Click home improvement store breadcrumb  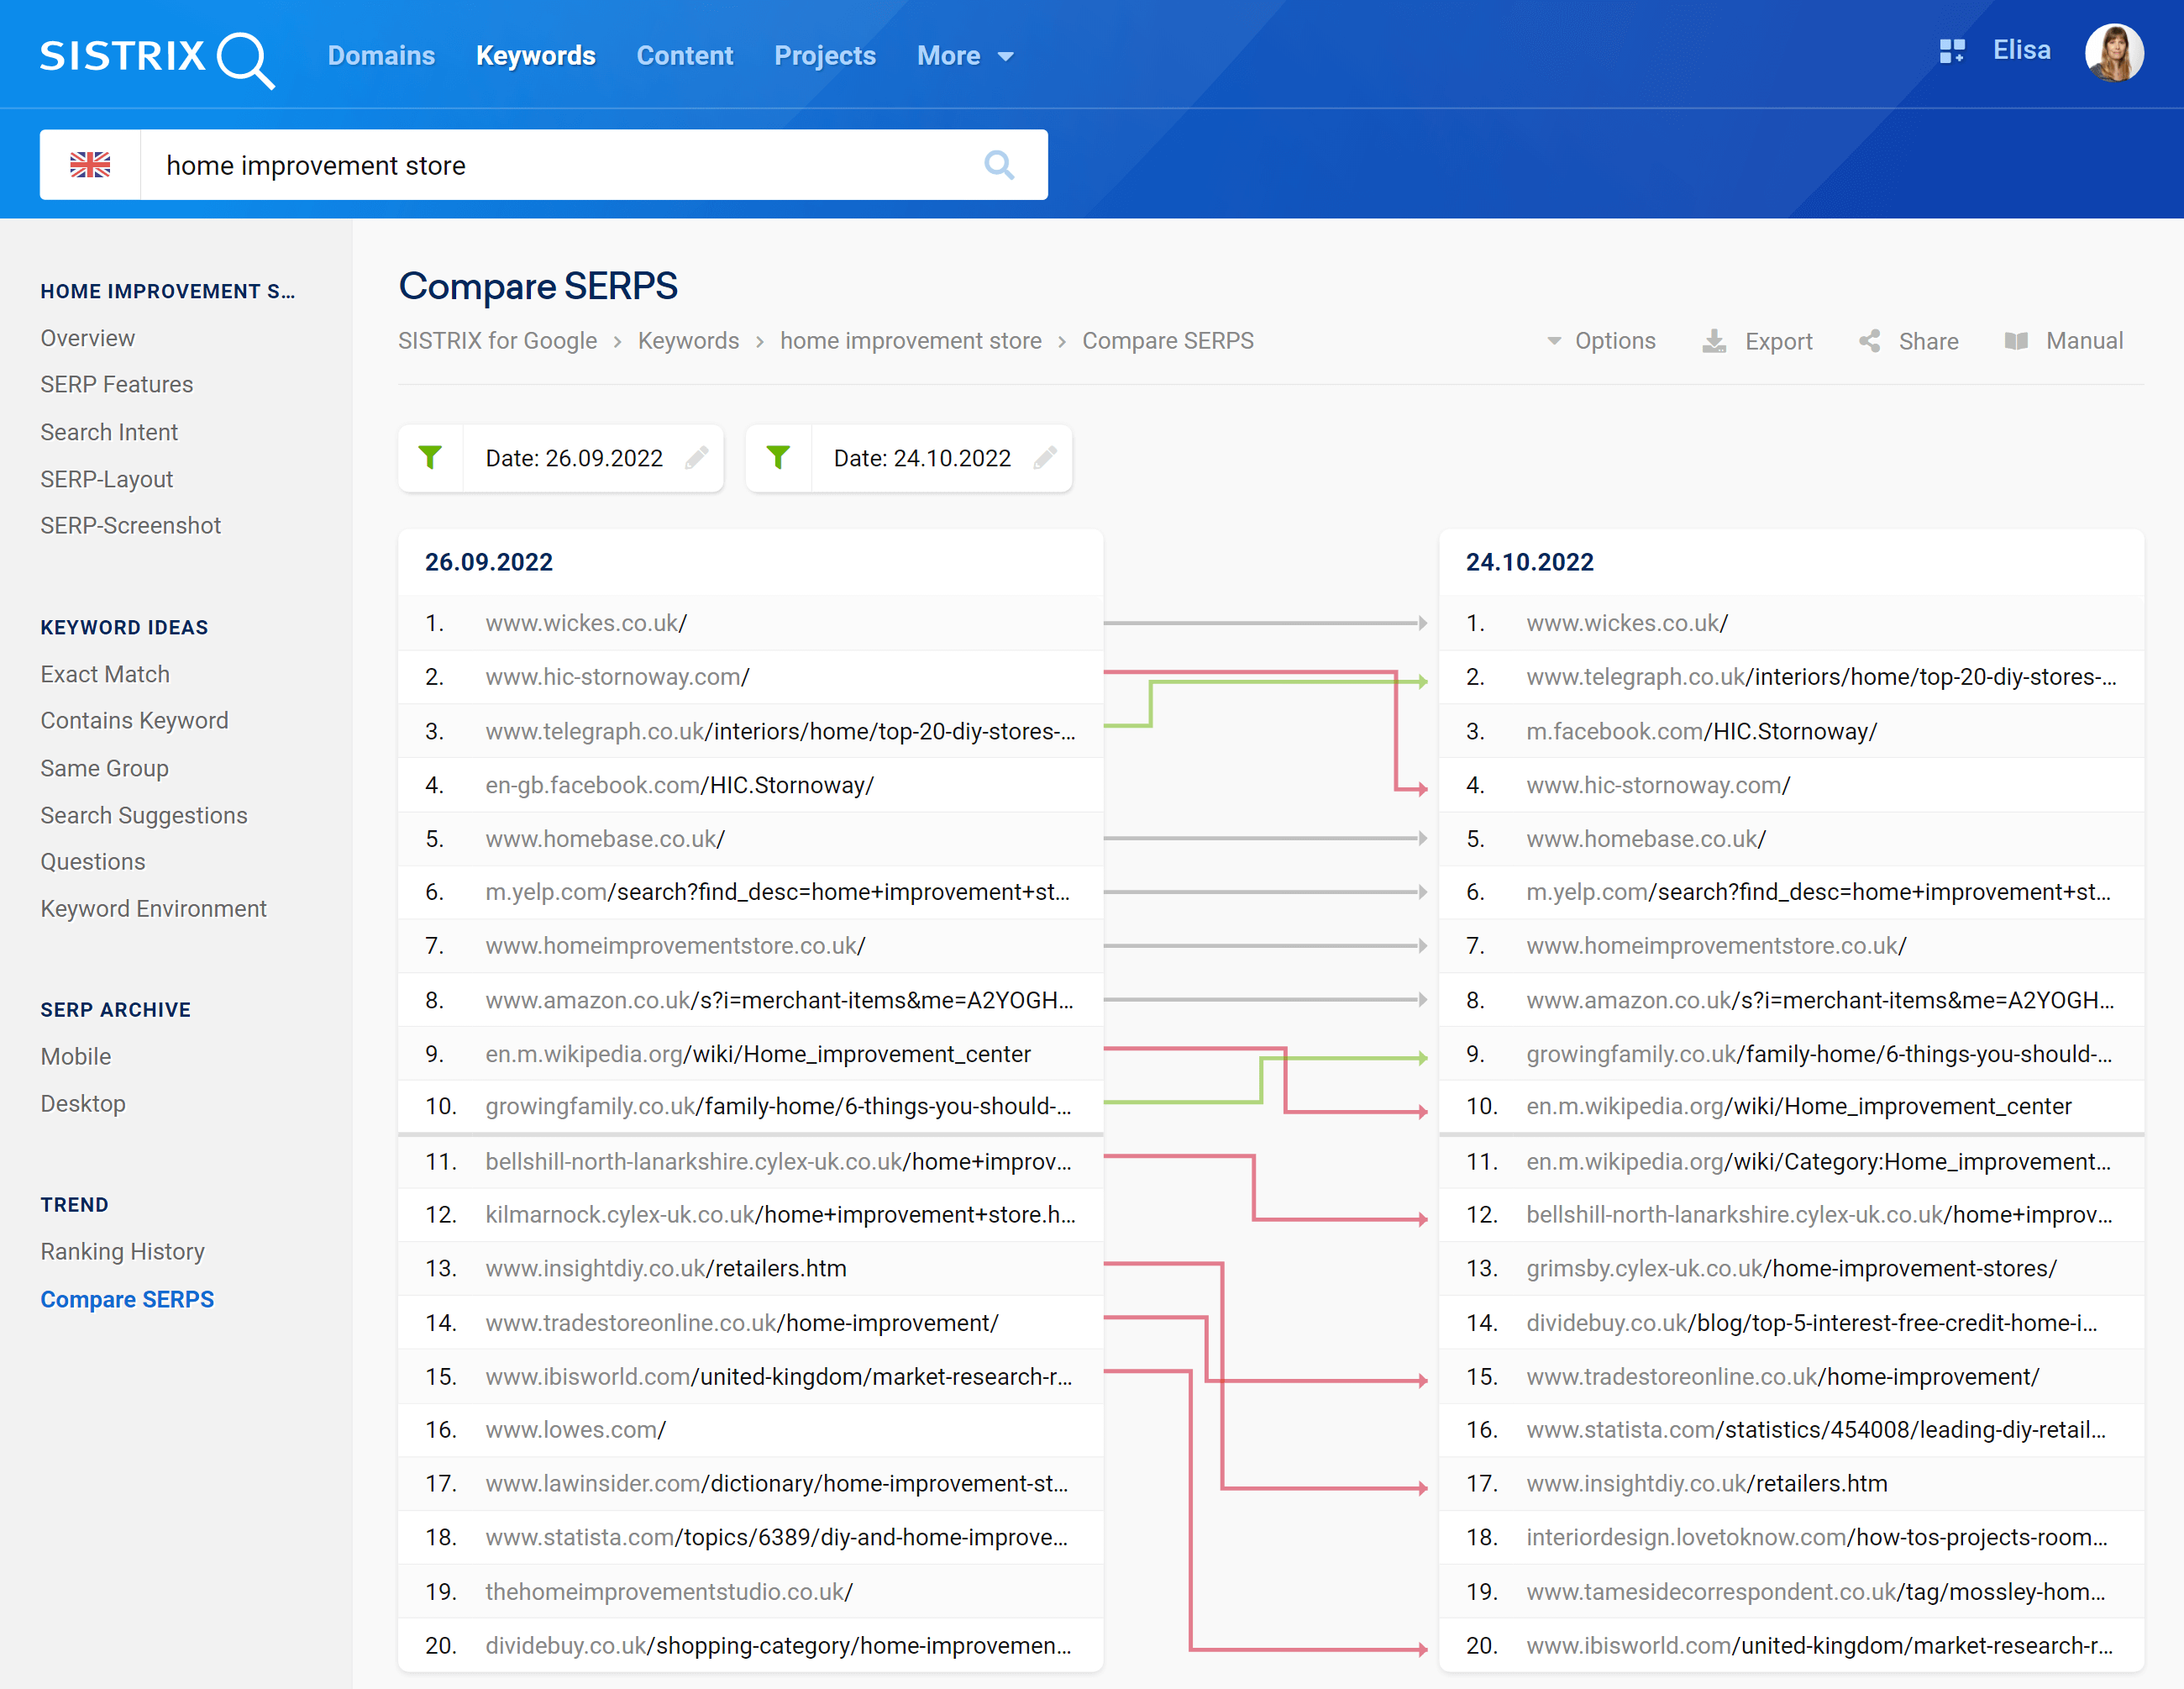click(911, 341)
